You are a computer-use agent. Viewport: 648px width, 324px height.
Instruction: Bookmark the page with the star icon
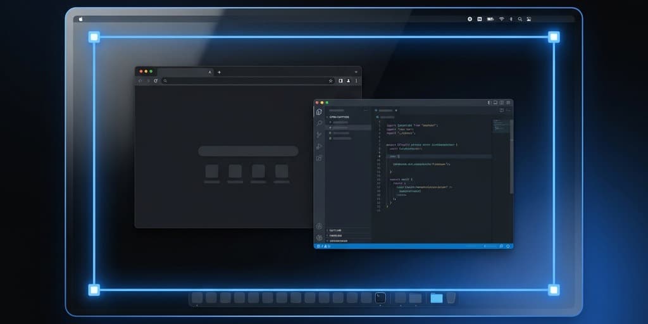click(x=330, y=81)
